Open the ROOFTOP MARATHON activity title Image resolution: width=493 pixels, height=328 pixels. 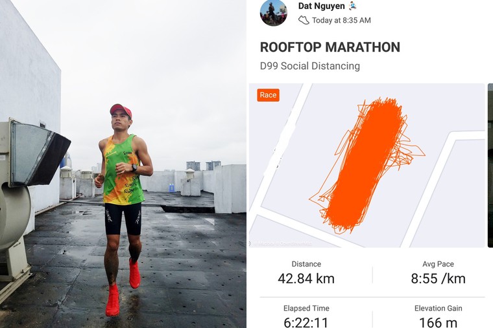pyautogui.click(x=330, y=47)
